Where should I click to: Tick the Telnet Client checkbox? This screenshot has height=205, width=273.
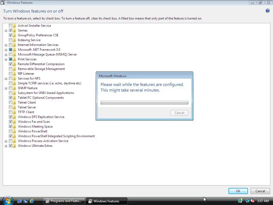pyautogui.click(x=10, y=102)
